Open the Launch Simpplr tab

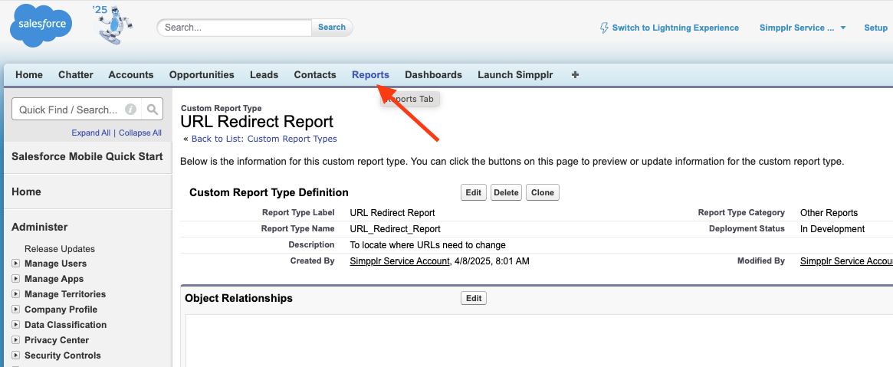[x=515, y=74]
